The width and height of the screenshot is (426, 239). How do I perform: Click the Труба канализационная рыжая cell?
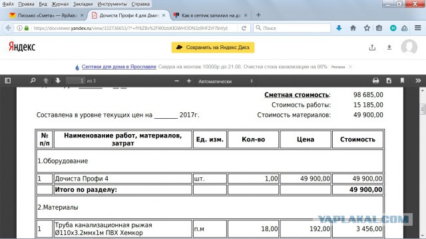coord(122,229)
